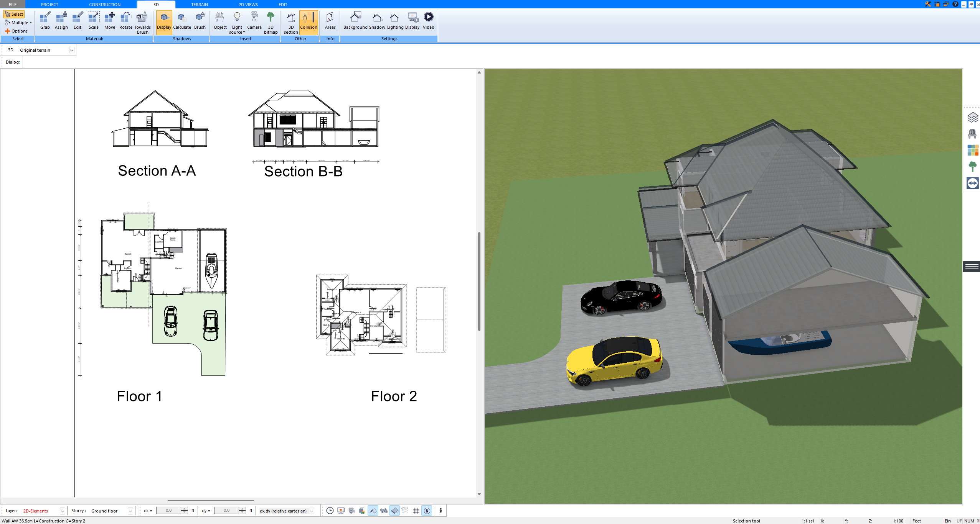This screenshot has height=524, width=980.
Task: Select the Grab material tool
Action: (44, 21)
